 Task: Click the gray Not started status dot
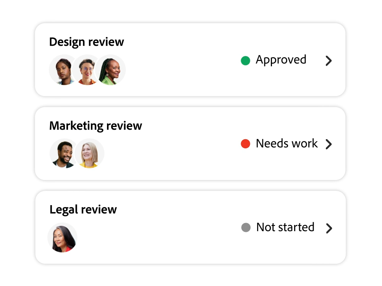pos(246,228)
